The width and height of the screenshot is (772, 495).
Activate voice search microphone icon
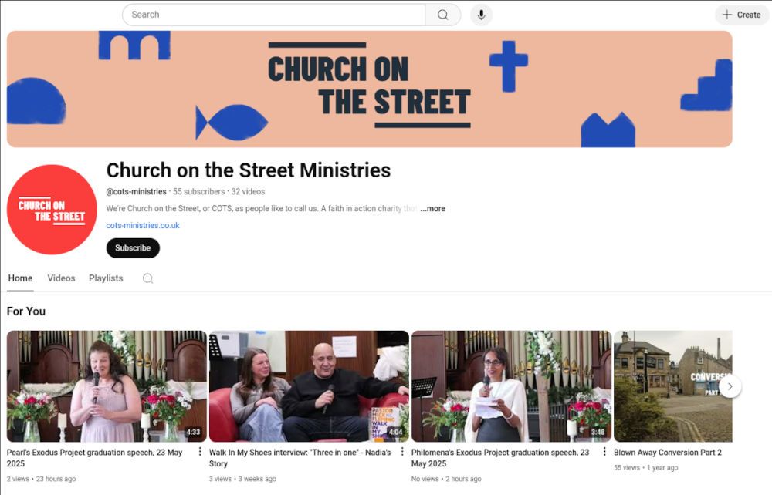tap(481, 15)
